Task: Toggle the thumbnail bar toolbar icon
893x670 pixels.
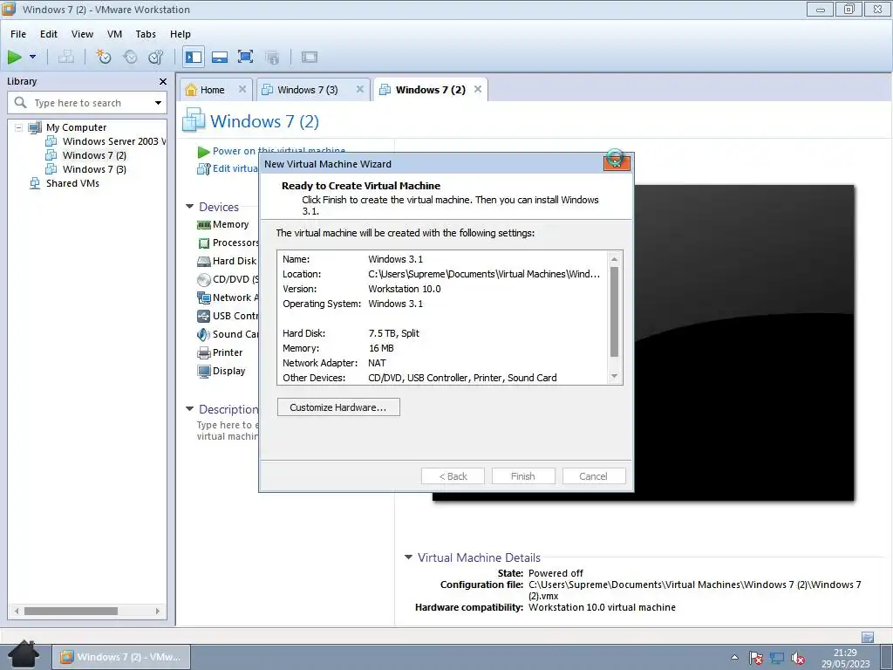Action: click(x=220, y=57)
